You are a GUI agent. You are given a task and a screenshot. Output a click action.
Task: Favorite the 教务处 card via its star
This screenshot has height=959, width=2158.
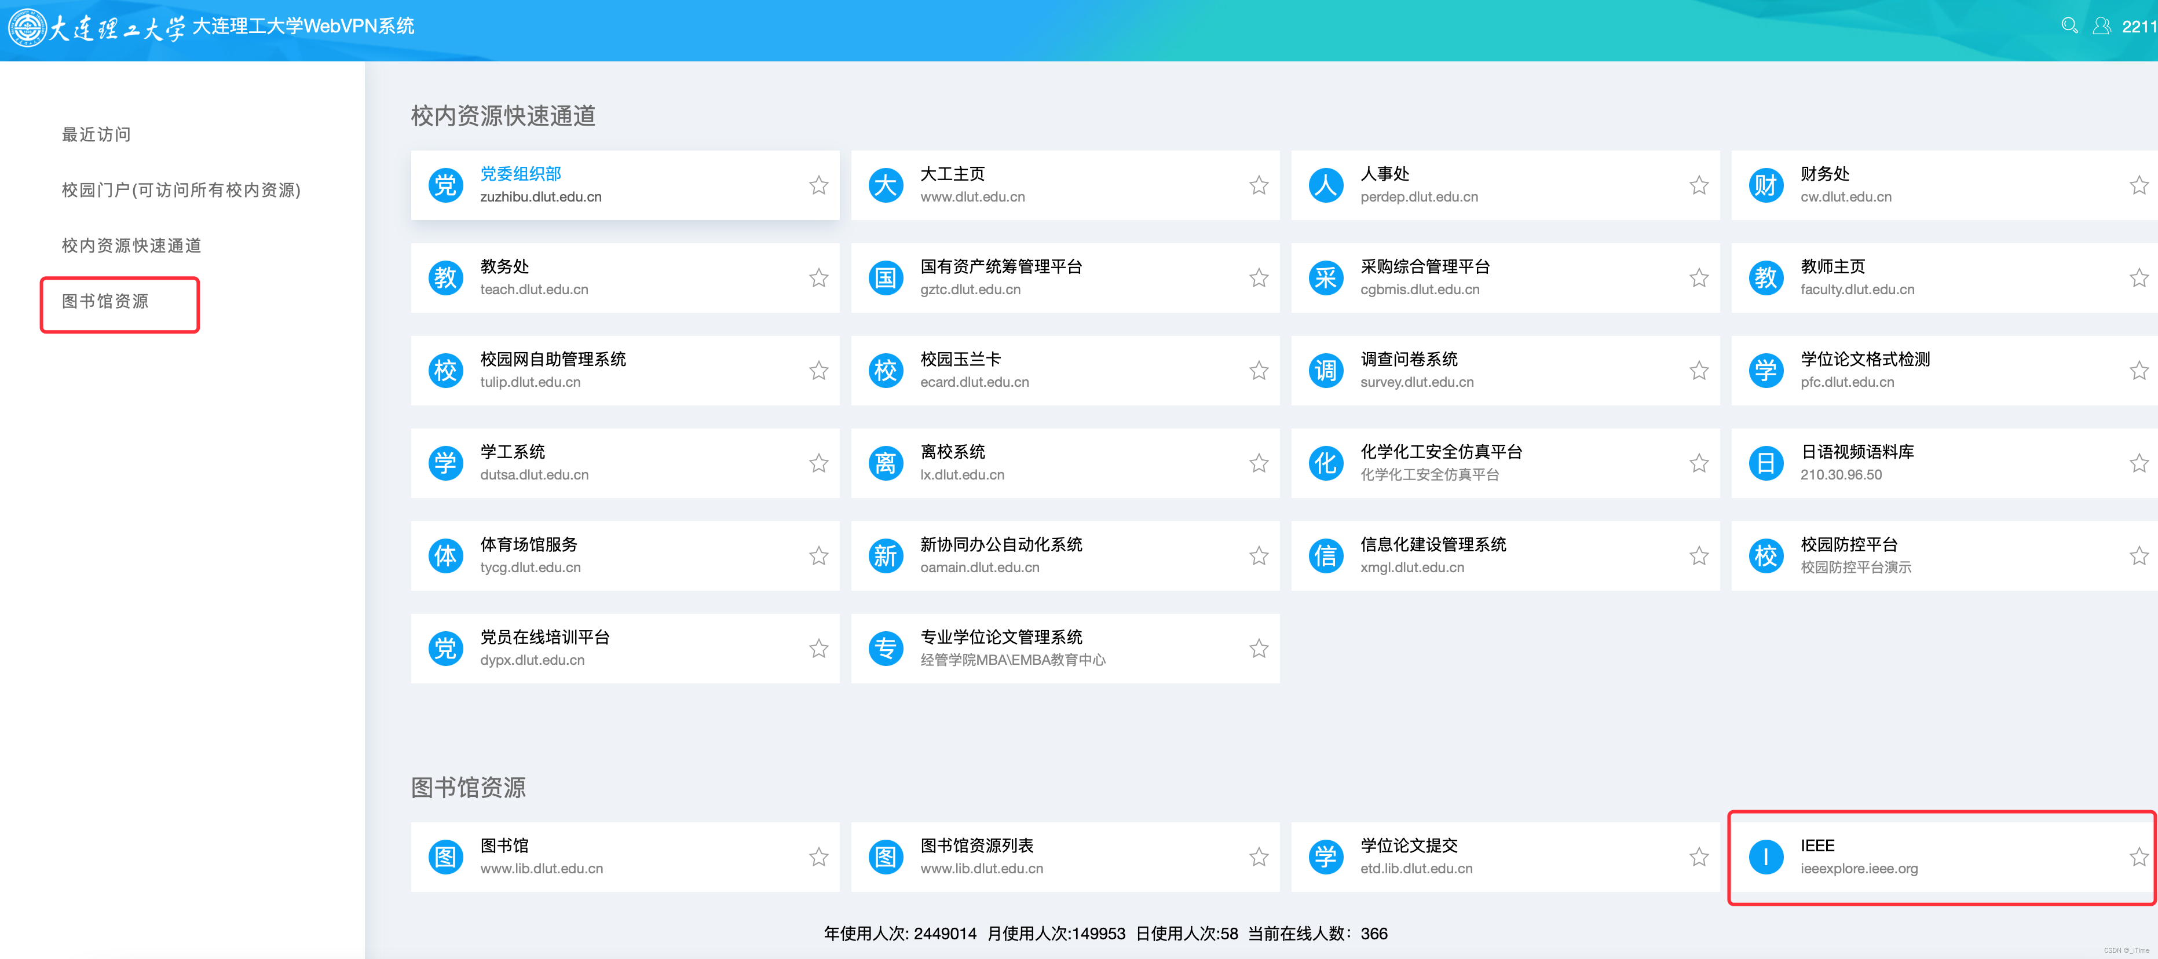click(x=818, y=277)
